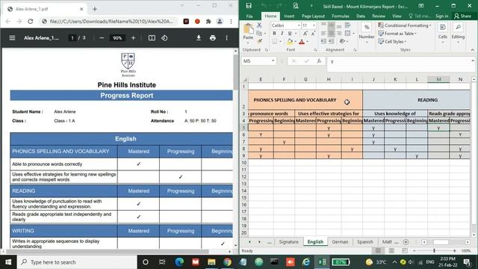The width and height of the screenshot is (478, 269).
Task: Click the taskbar search box
Action: pyautogui.click(x=77, y=262)
